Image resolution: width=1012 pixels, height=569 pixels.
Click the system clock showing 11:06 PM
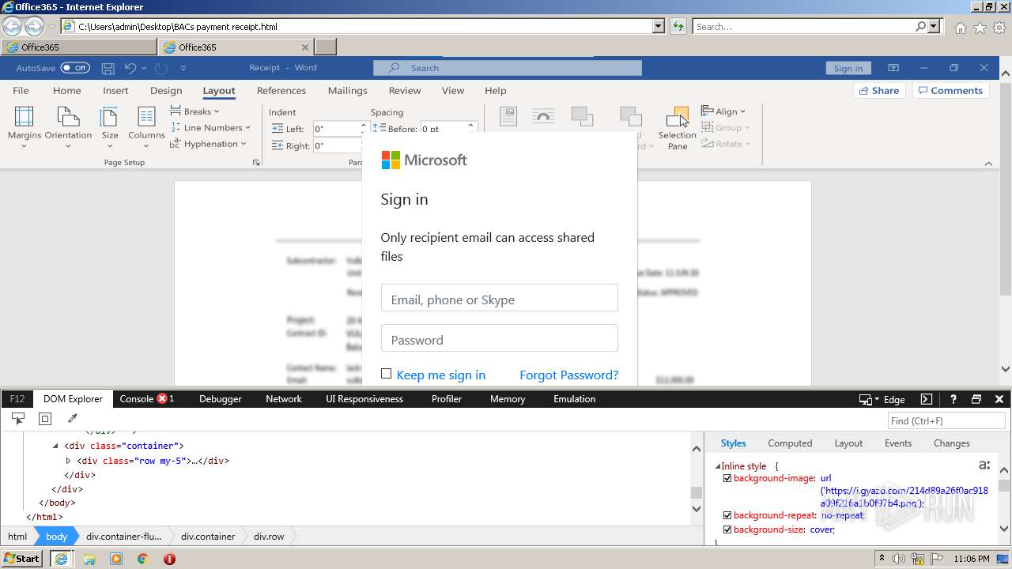[971, 559]
